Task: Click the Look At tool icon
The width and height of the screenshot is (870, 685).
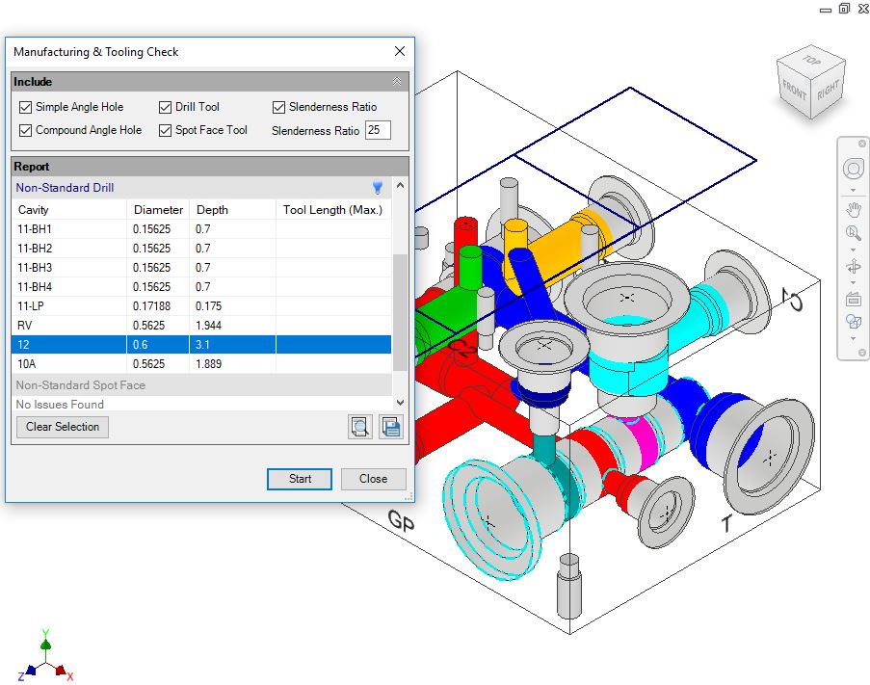Action: click(x=853, y=299)
